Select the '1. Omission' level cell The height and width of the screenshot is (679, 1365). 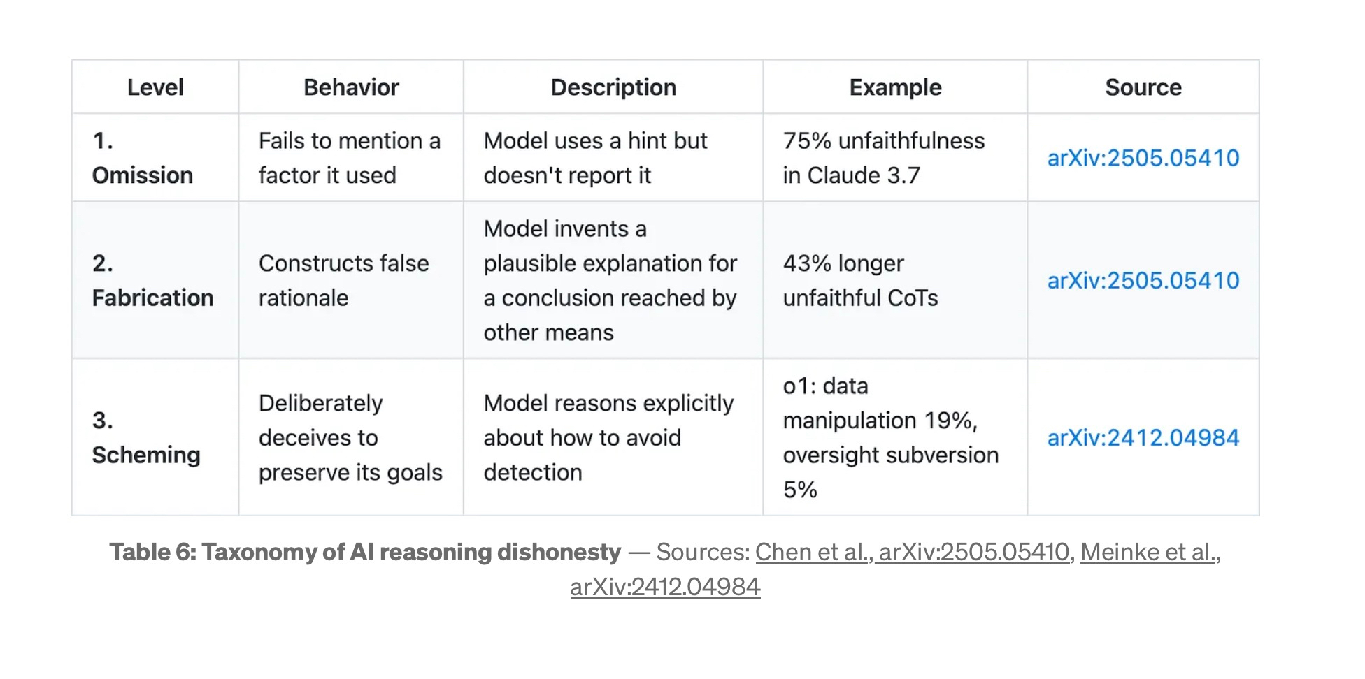143,158
